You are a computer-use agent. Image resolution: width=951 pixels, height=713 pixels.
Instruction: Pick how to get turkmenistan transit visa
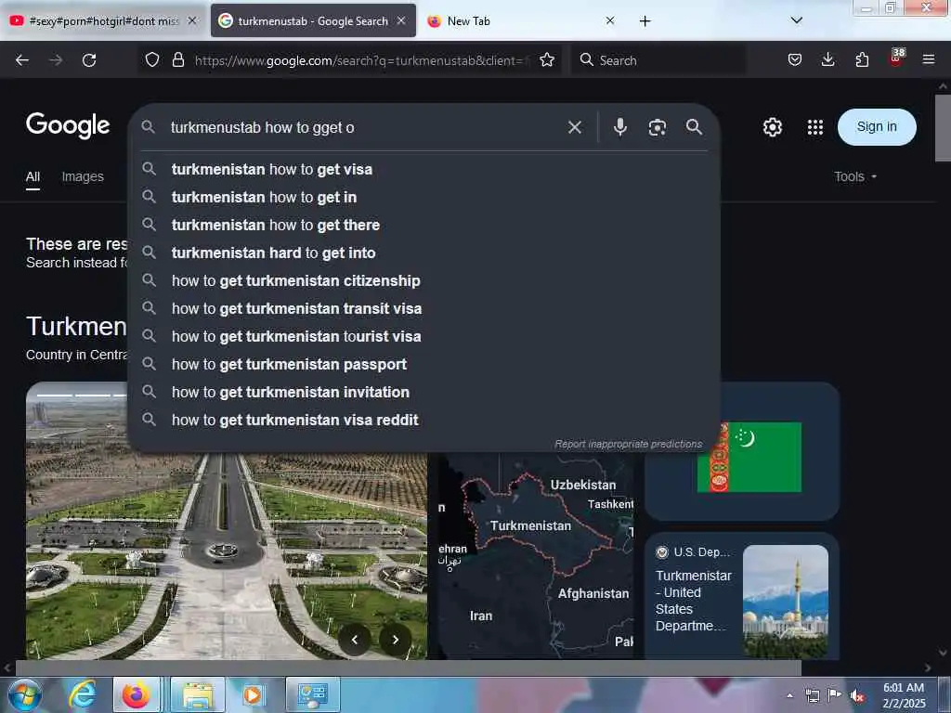pos(423,308)
